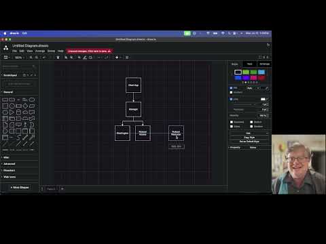Click the More Shapes button
The height and width of the screenshot is (244, 326).
[x=20, y=187]
